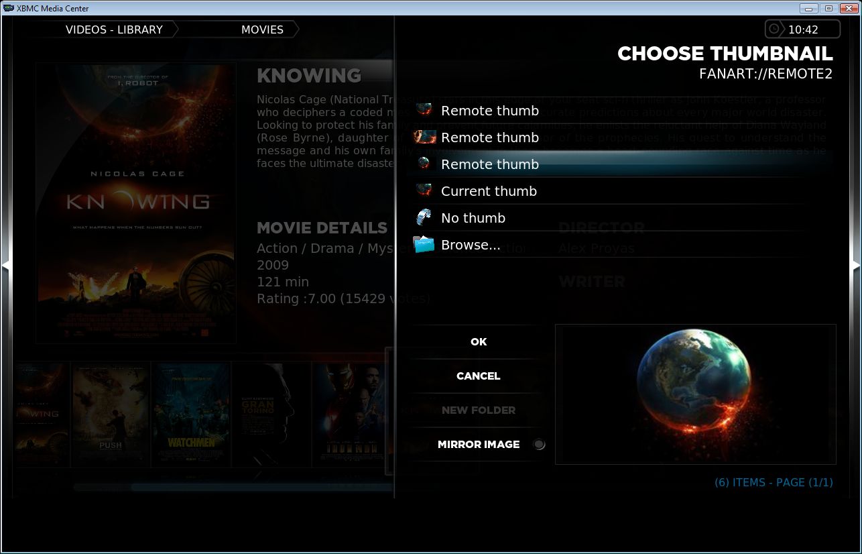Choose No thumb for the movie
Image resolution: width=862 pixels, height=554 pixels.
pos(473,217)
